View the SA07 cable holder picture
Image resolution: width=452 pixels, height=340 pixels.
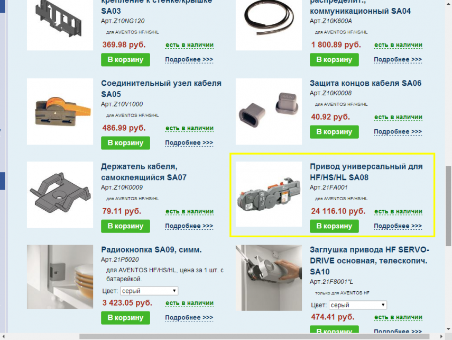(60, 195)
